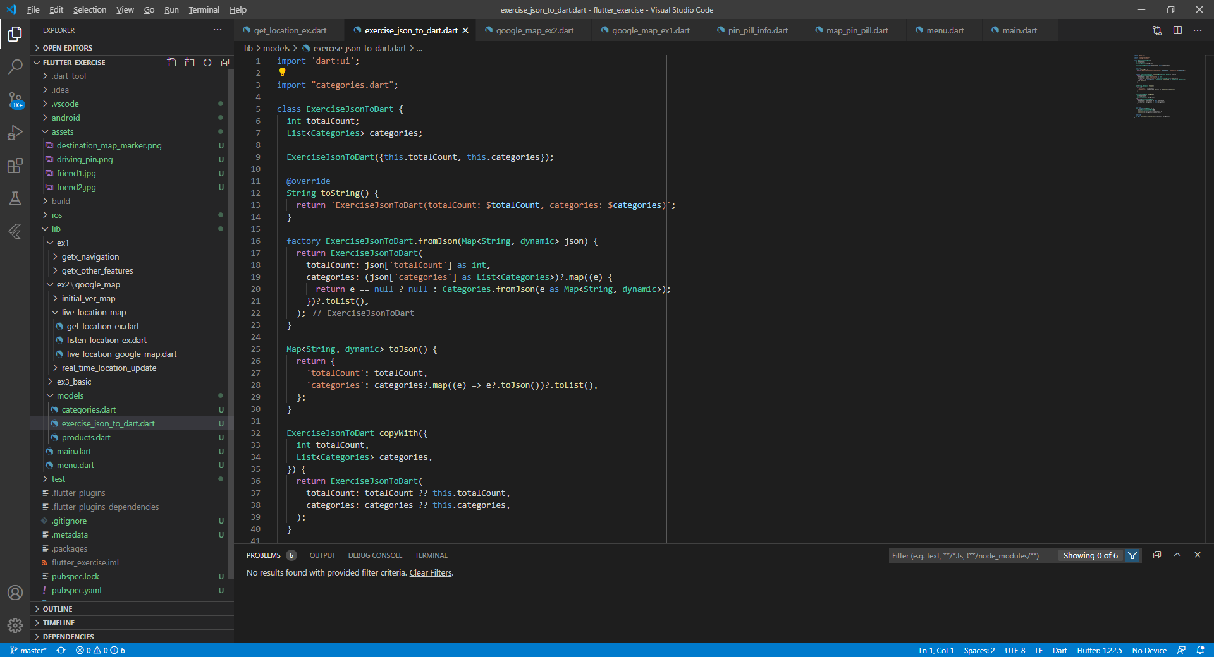1214x657 pixels.
Task: Collapse all folders in explorer
Action: click(225, 62)
